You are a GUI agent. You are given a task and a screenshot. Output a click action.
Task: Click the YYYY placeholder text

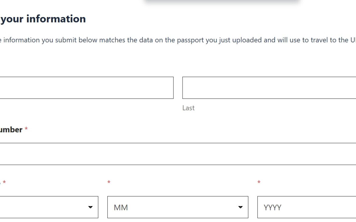273,207
